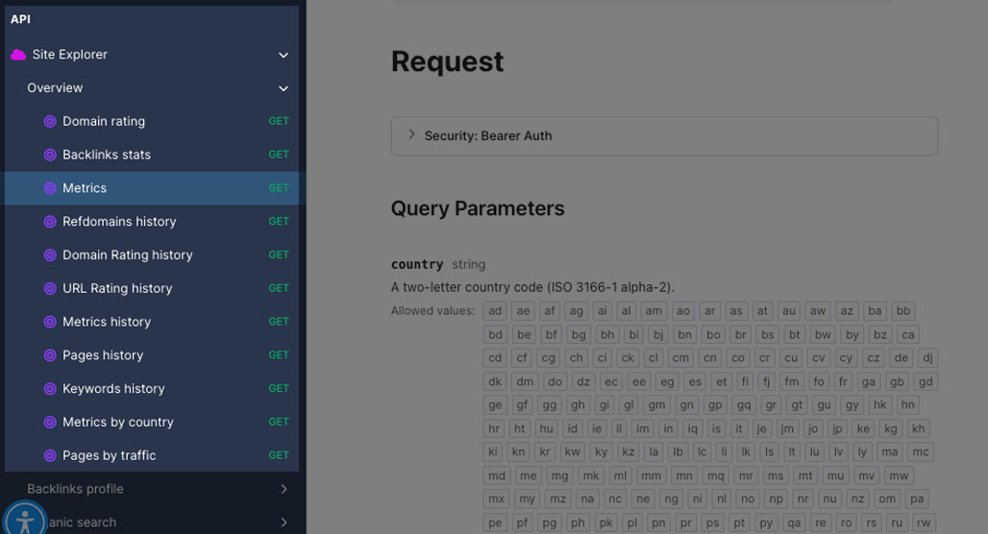Click the 'nz' country code value
Image resolution: width=988 pixels, height=534 pixels.
tap(858, 499)
